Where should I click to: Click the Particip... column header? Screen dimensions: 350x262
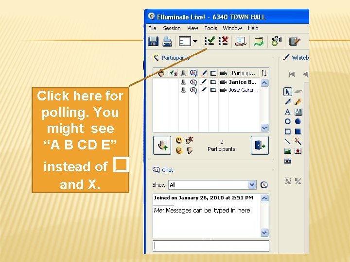click(x=244, y=73)
